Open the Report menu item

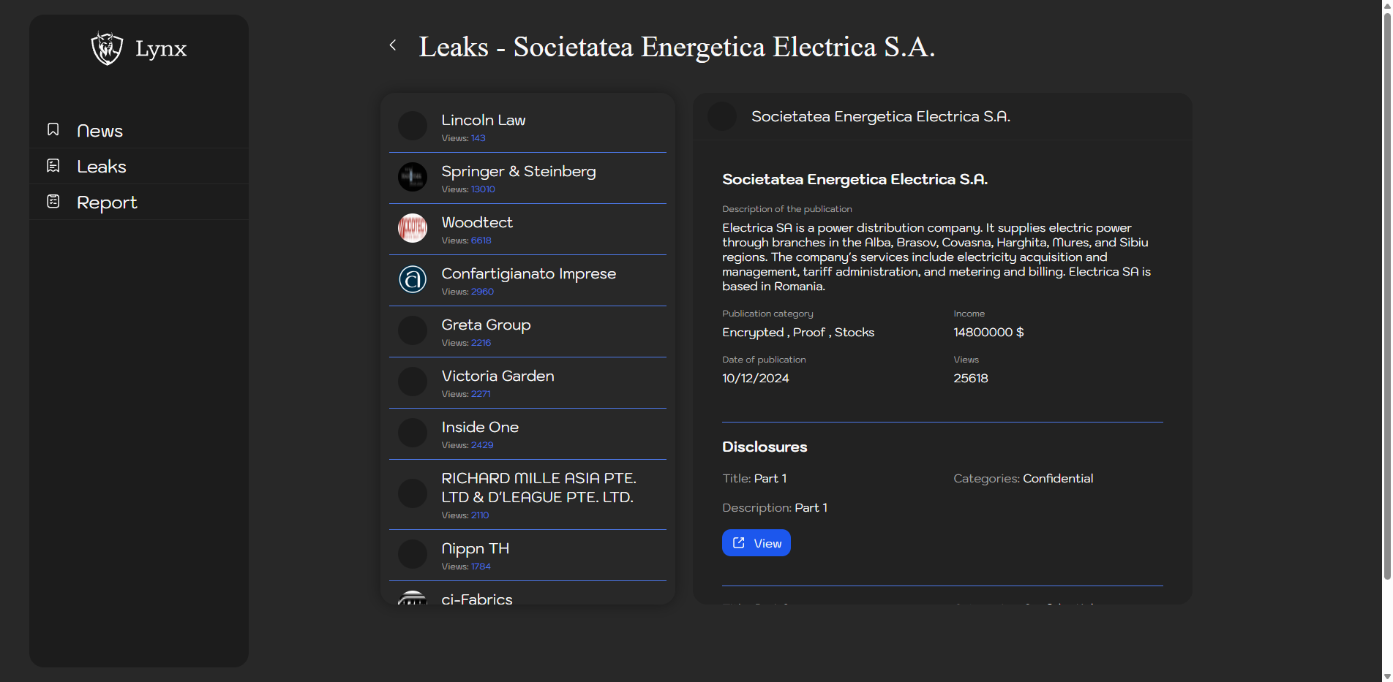[107, 202]
